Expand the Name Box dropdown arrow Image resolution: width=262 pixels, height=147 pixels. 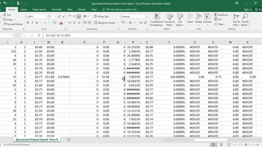click(x=13, y=36)
